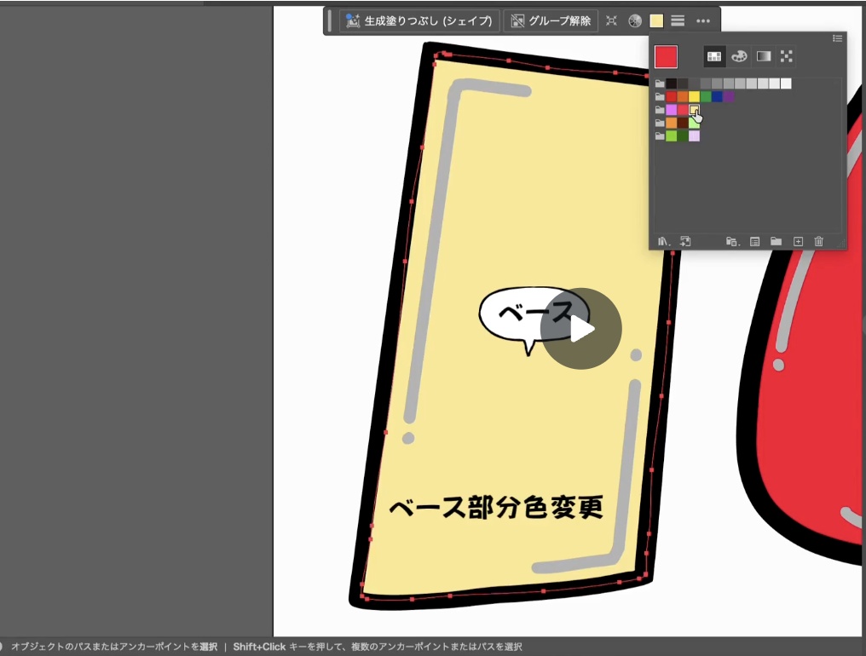
Task: Click the グループ解除 ungroup button
Action: coord(551,20)
